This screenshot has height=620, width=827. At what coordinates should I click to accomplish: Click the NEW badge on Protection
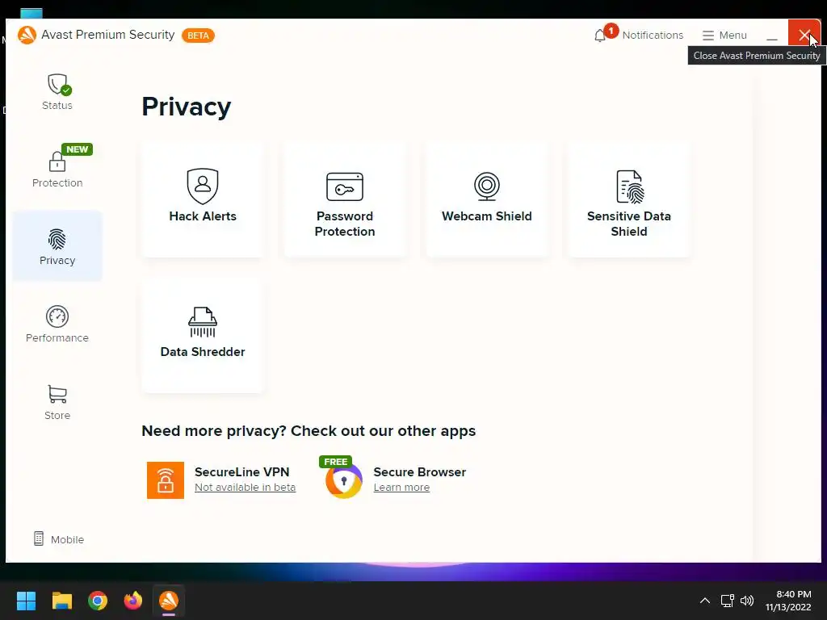pos(77,149)
